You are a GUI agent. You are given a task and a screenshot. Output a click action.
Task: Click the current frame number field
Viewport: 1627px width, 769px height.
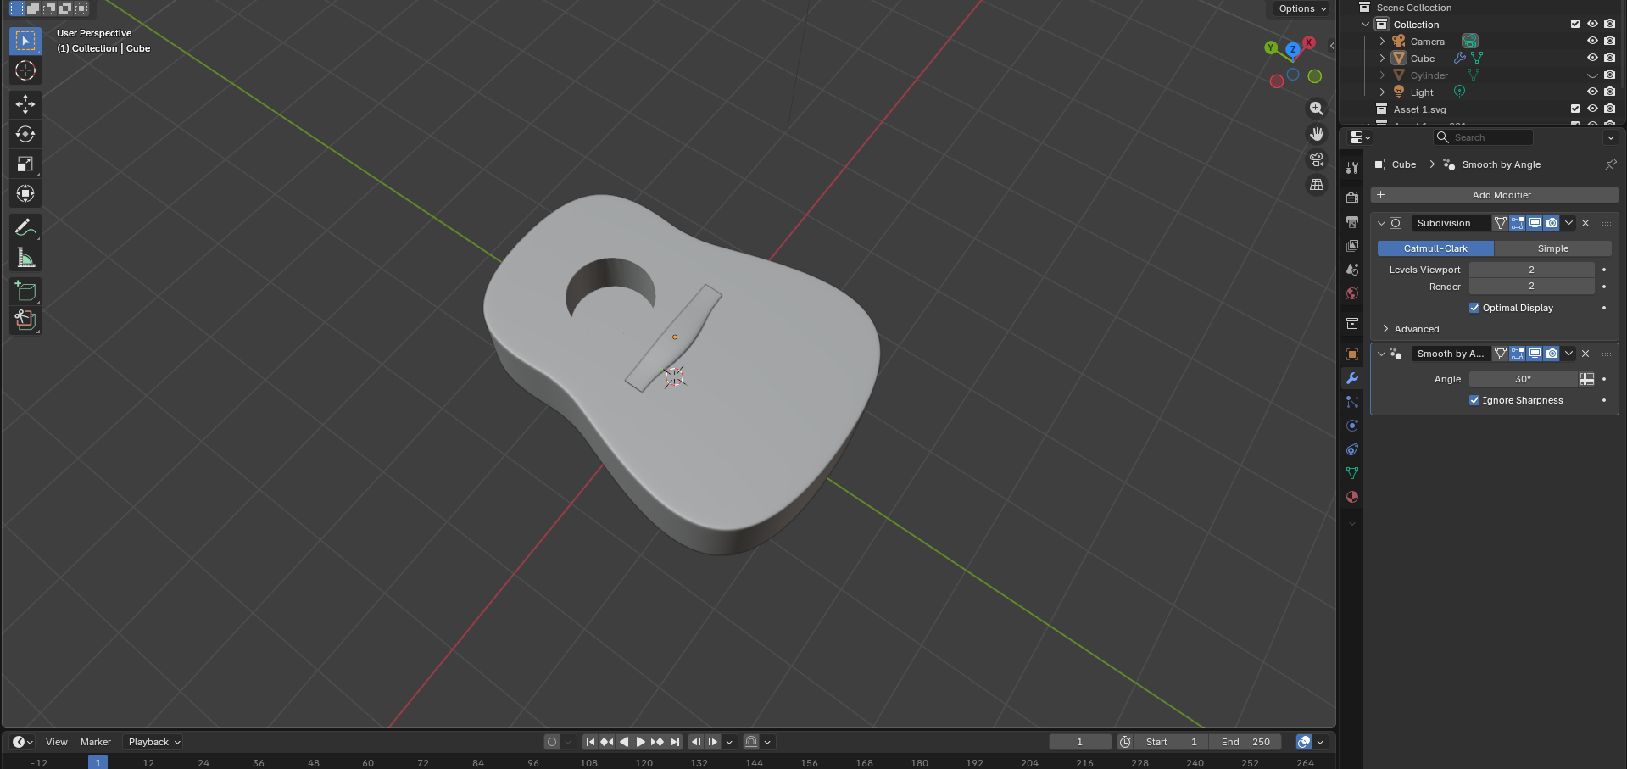[1080, 742]
